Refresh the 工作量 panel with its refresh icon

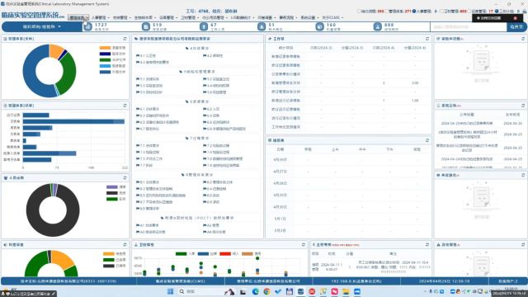tap(427, 39)
